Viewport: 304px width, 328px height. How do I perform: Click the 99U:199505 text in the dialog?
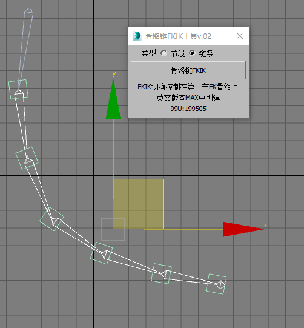click(x=188, y=109)
